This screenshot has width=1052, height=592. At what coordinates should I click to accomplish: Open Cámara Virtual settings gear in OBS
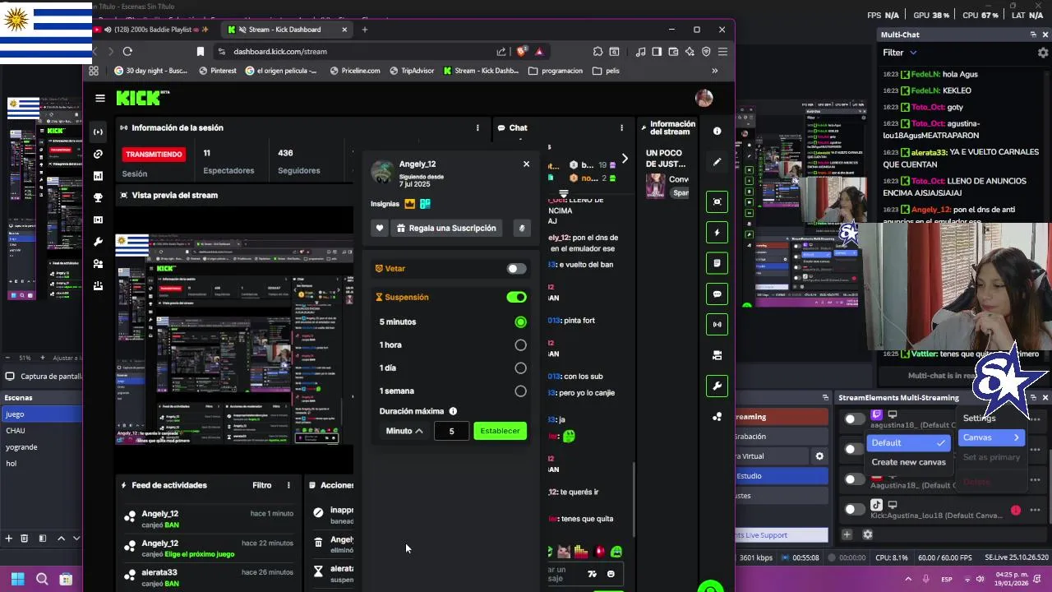point(819,456)
